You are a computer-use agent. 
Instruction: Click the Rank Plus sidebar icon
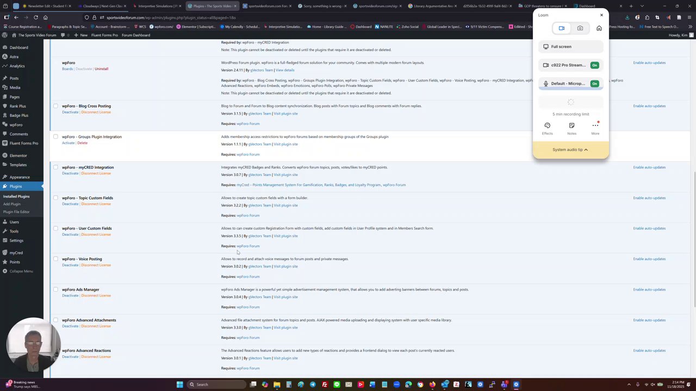(5, 106)
